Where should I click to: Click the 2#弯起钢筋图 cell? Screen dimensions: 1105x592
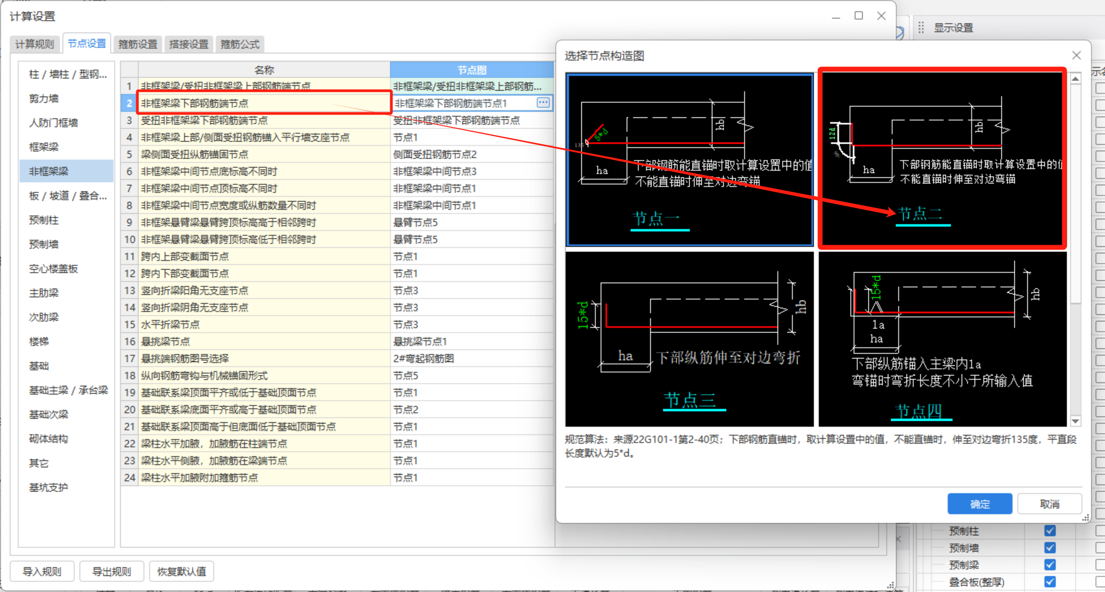471,359
